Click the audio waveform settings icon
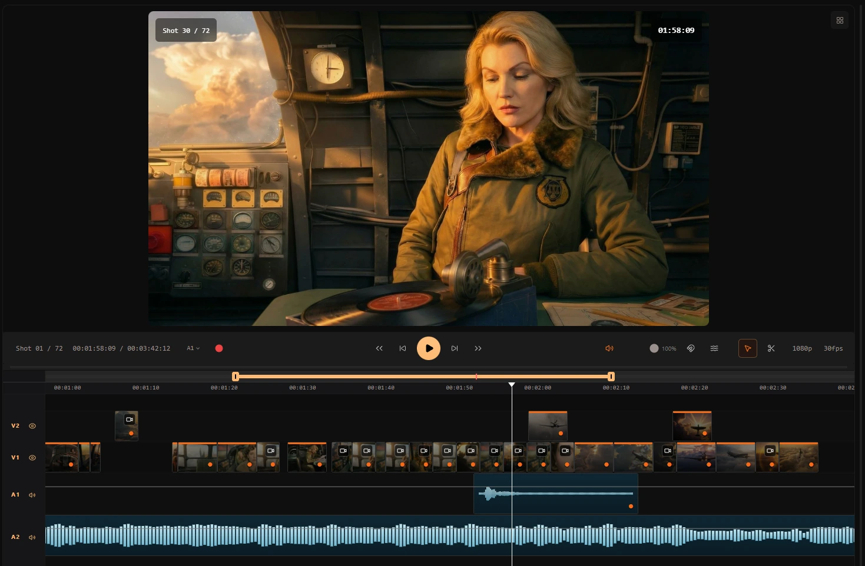865x566 pixels. click(x=714, y=348)
